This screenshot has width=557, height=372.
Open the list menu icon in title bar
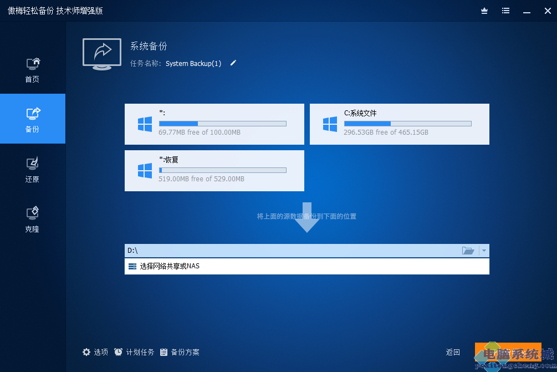point(505,11)
